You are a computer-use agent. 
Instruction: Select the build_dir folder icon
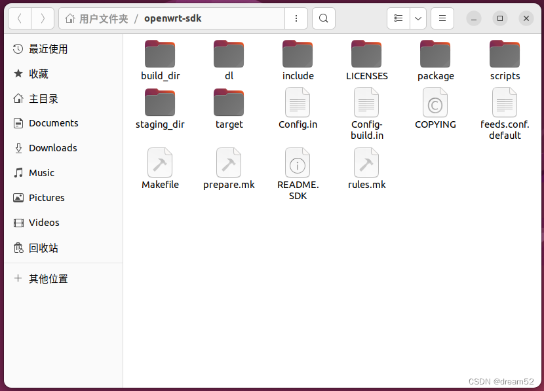click(160, 54)
